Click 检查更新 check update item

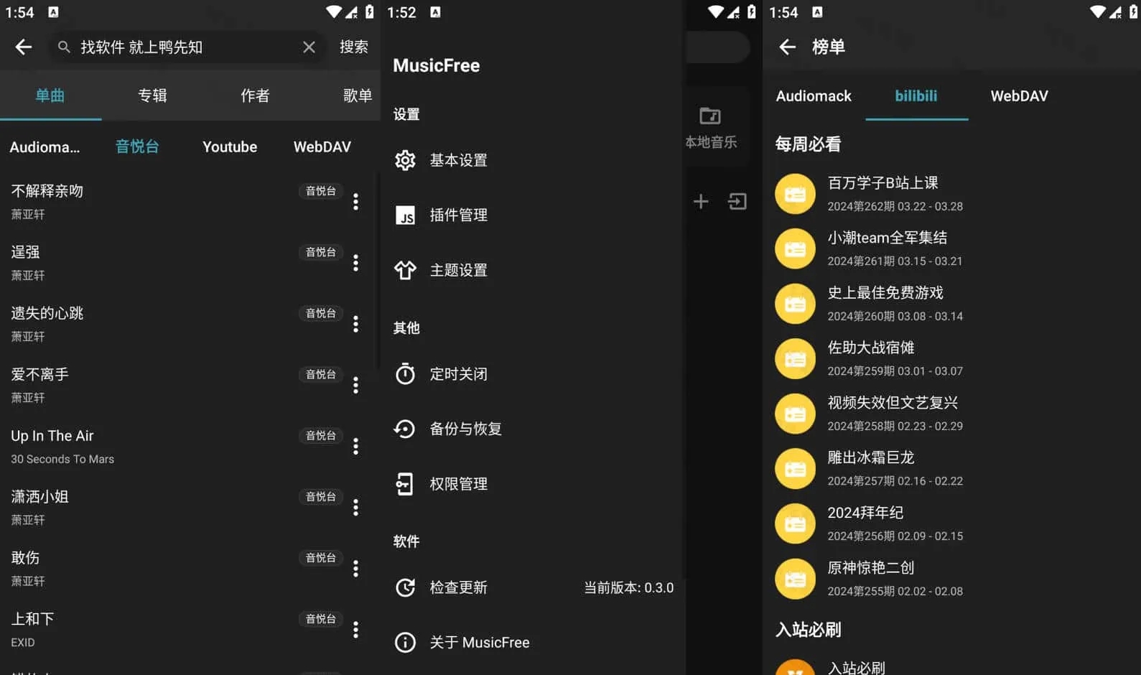[458, 587]
